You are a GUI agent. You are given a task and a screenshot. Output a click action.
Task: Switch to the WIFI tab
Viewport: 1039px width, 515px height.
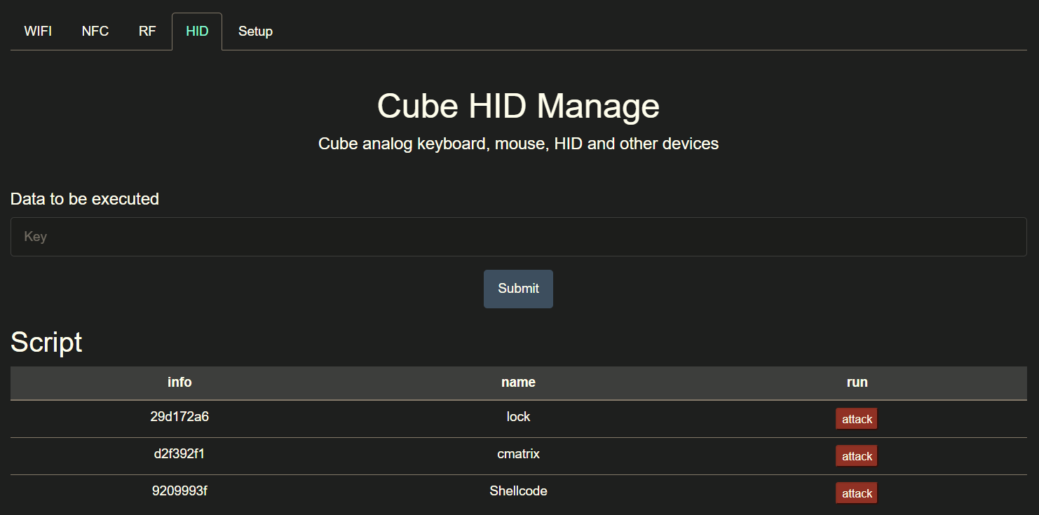[x=38, y=32]
